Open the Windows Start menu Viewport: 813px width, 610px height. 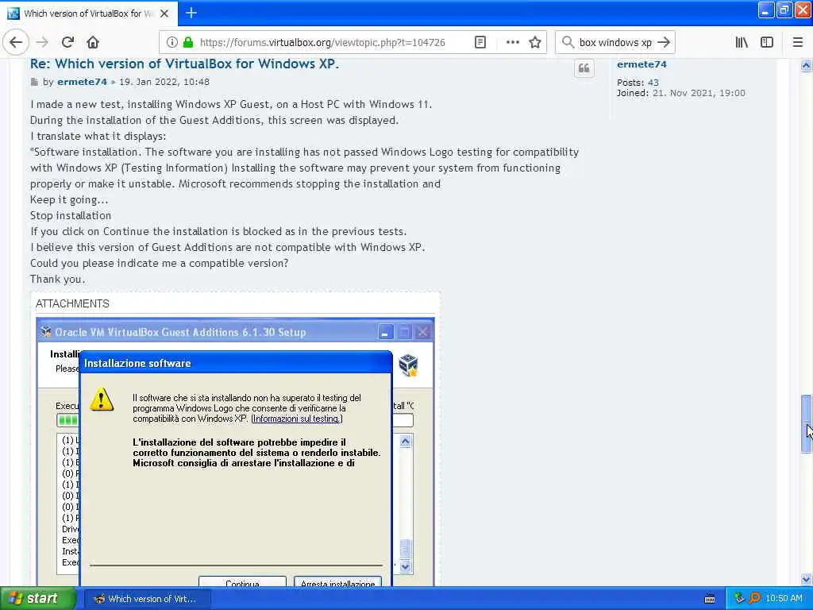coord(38,598)
